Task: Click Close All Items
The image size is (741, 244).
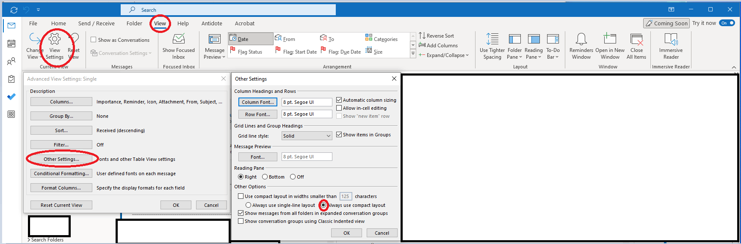Action: (636, 46)
